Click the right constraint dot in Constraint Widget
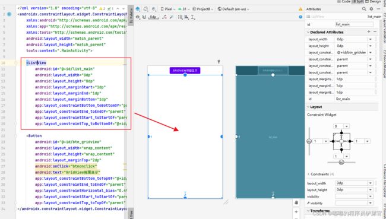386x219 pixels. [x=350, y=141]
